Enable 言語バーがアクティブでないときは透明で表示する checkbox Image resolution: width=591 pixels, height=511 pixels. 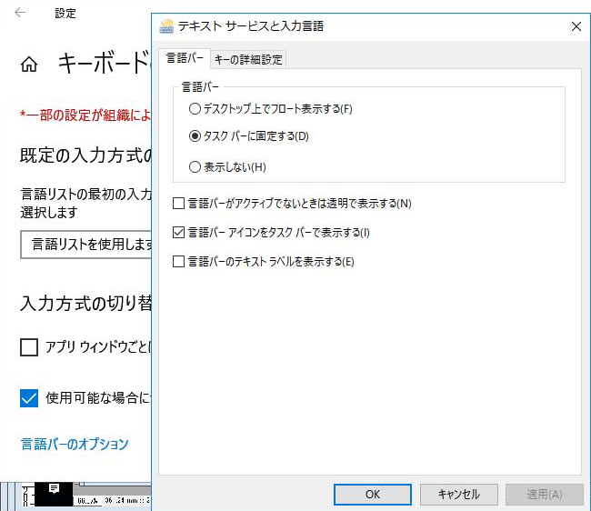(179, 204)
